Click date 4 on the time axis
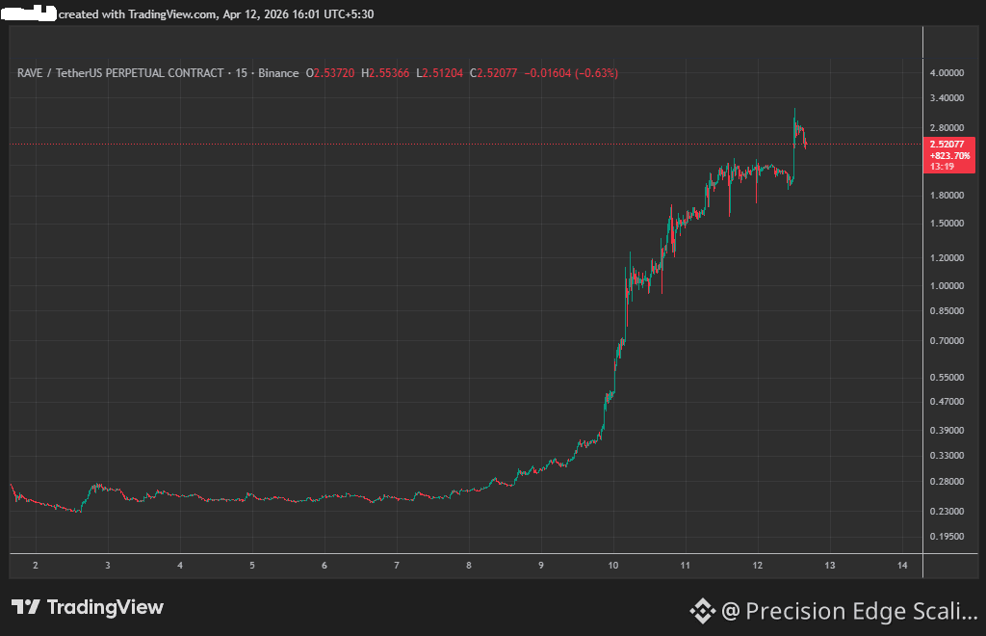 click(x=180, y=566)
